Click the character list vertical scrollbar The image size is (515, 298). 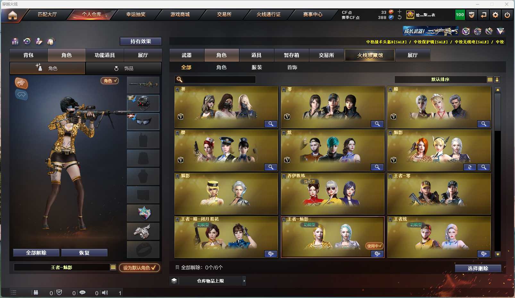(498, 172)
